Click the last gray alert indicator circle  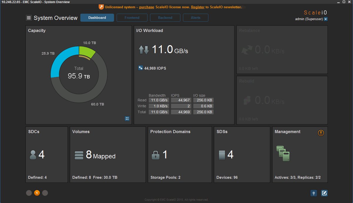point(45,193)
